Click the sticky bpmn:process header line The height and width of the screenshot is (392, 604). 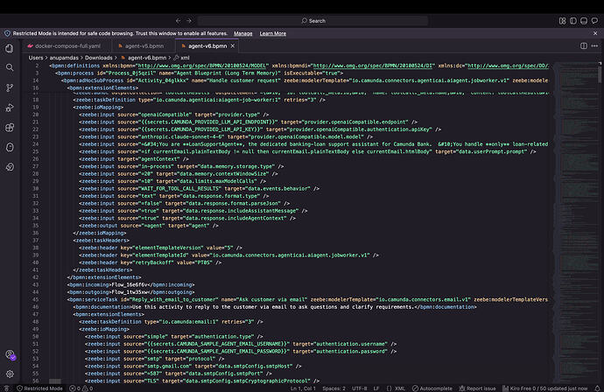pyautogui.click(x=200, y=73)
